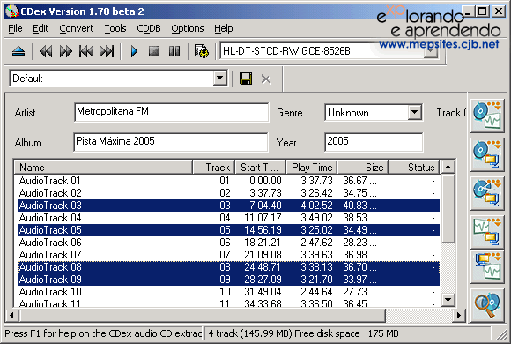The width and height of the screenshot is (511, 344).
Task: Expand the CD drive selection dropdown
Action: (431, 51)
